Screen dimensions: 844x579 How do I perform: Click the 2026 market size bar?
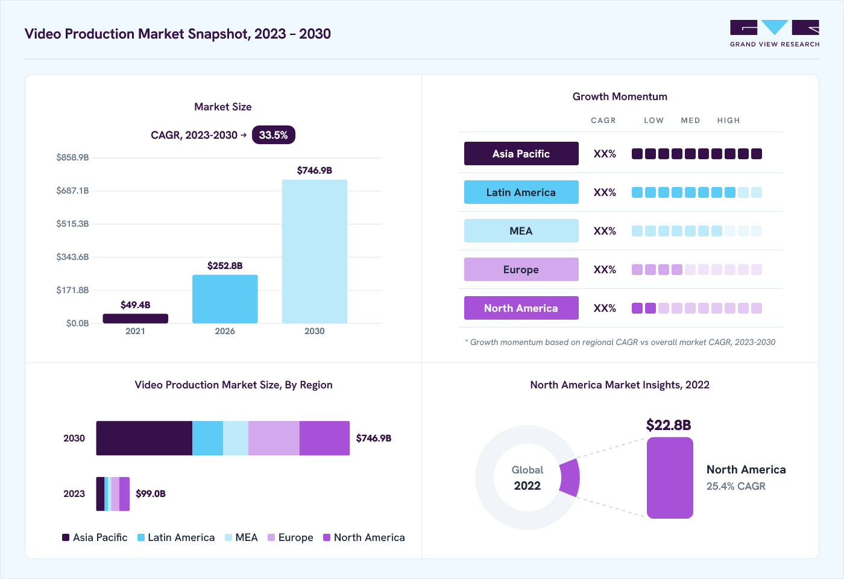(225, 299)
